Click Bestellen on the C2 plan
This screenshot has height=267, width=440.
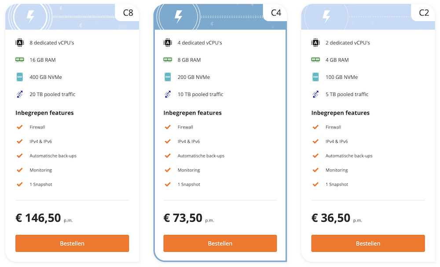(x=368, y=243)
